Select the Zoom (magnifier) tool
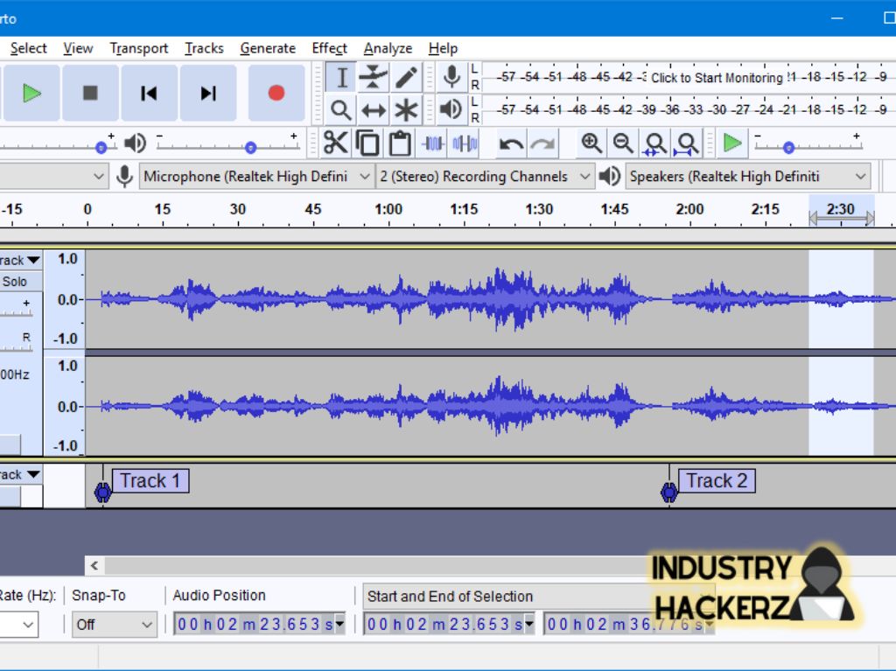The height and width of the screenshot is (671, 896). click(x=341, y=109)
